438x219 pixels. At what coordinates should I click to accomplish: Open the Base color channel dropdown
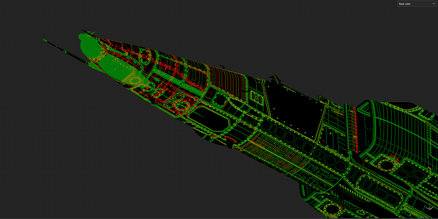click(x=417, y=3)
